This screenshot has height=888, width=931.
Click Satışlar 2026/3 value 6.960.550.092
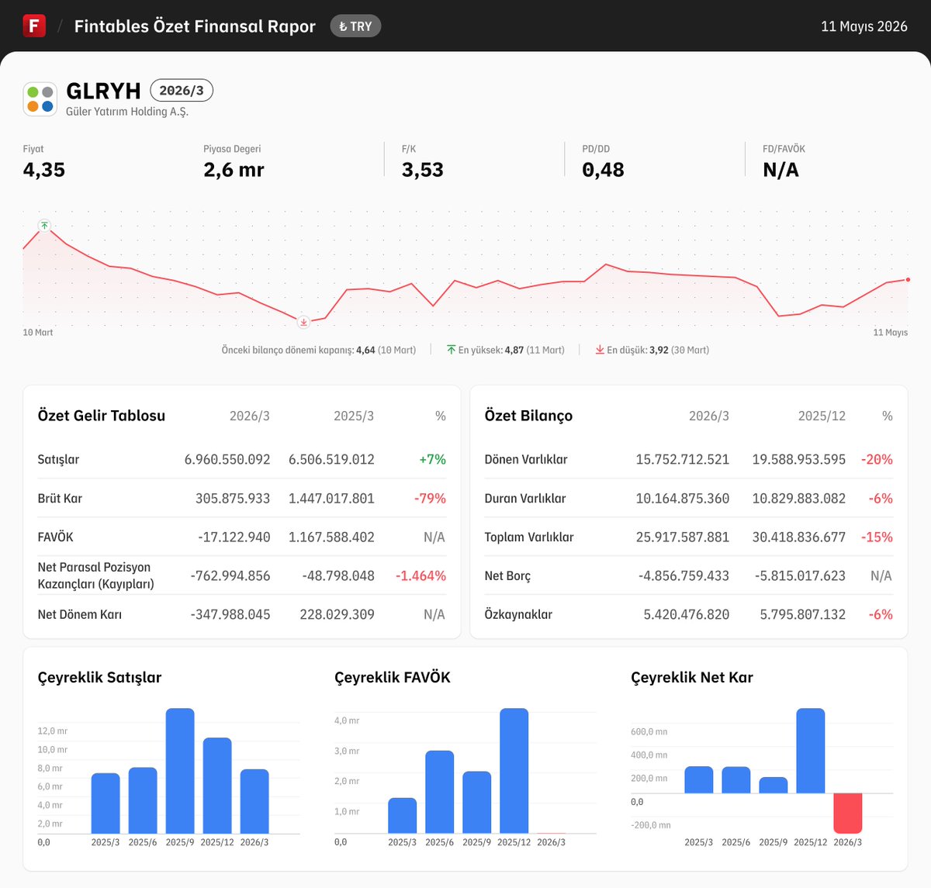click(x=227, y=459)
